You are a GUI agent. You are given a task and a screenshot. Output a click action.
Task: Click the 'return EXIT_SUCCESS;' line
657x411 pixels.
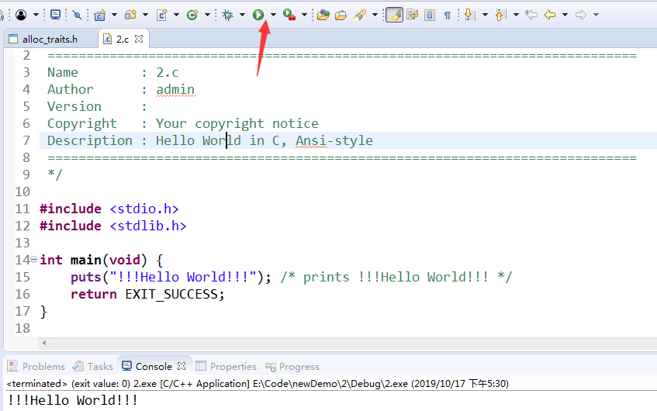[147, 294]
